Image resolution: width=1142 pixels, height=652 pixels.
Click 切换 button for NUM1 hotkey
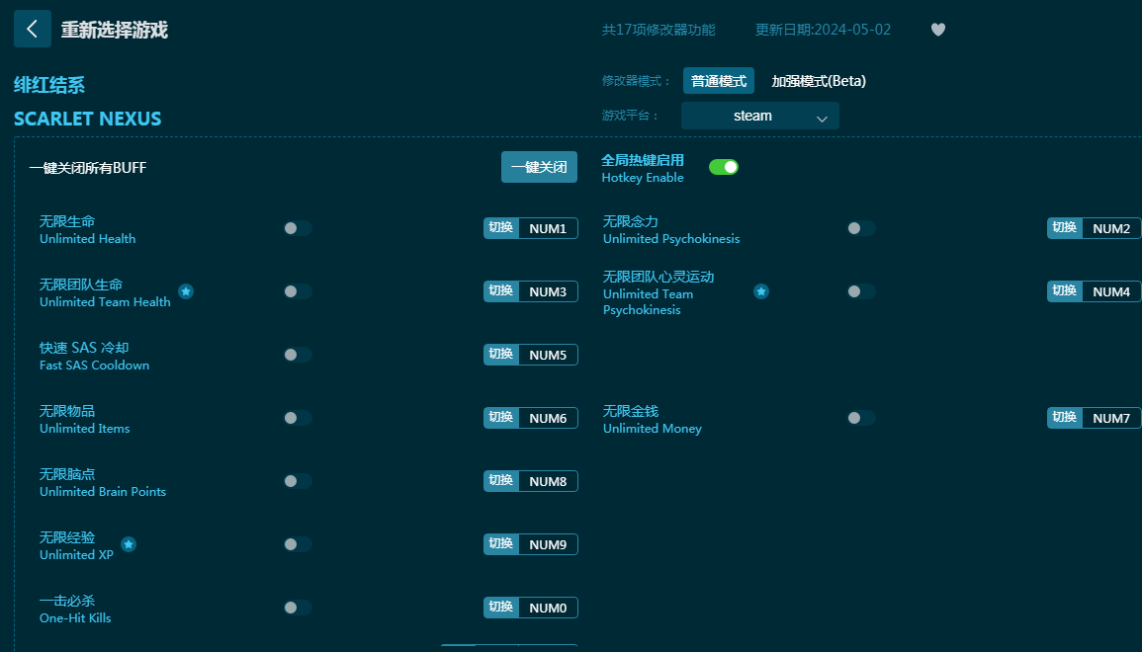pos(501,228)
